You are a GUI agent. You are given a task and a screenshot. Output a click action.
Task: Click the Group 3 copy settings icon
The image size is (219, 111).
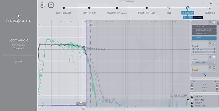point(210,67)
